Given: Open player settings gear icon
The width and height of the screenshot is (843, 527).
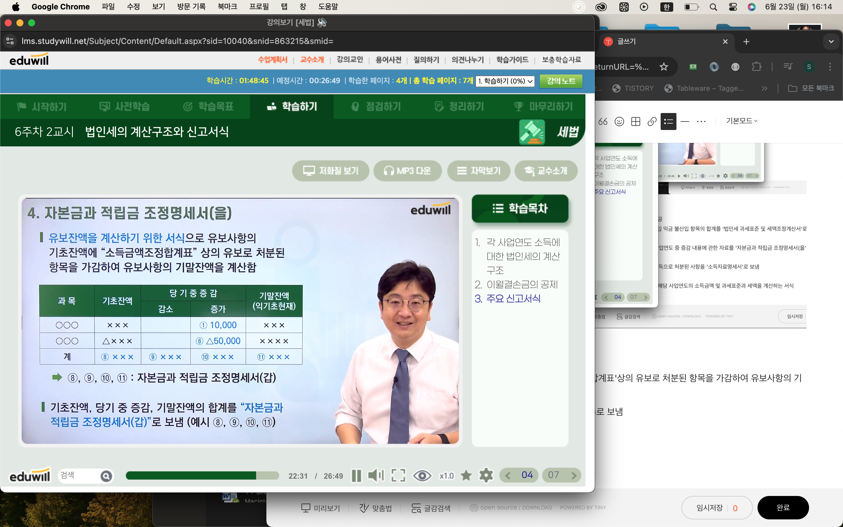Looking at the screenshot, I should point(486,475).
